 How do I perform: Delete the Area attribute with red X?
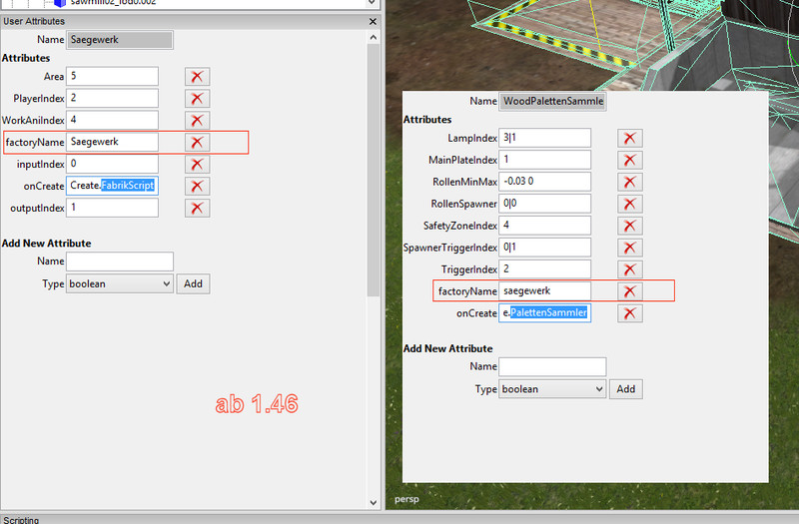(197, 77)
